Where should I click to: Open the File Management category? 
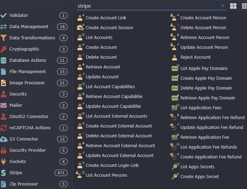[x=27, y=72]
